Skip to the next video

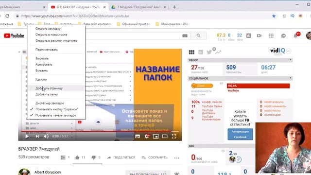tap(37, 136)
